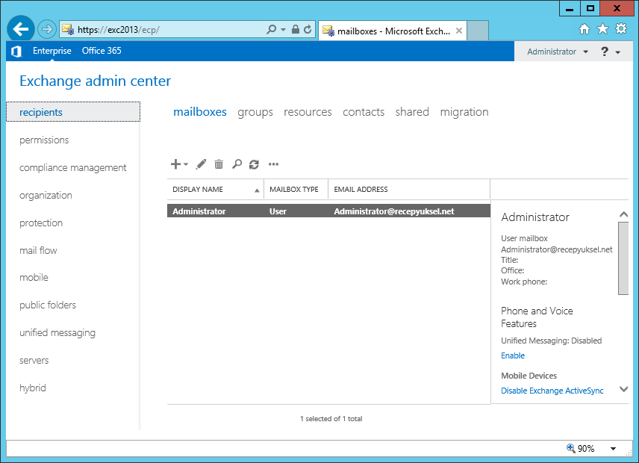Select recipients in the left navigation
Screen dimensions: 639x463
click(73, 112)
